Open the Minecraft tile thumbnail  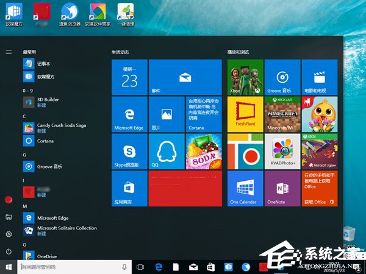282,114
